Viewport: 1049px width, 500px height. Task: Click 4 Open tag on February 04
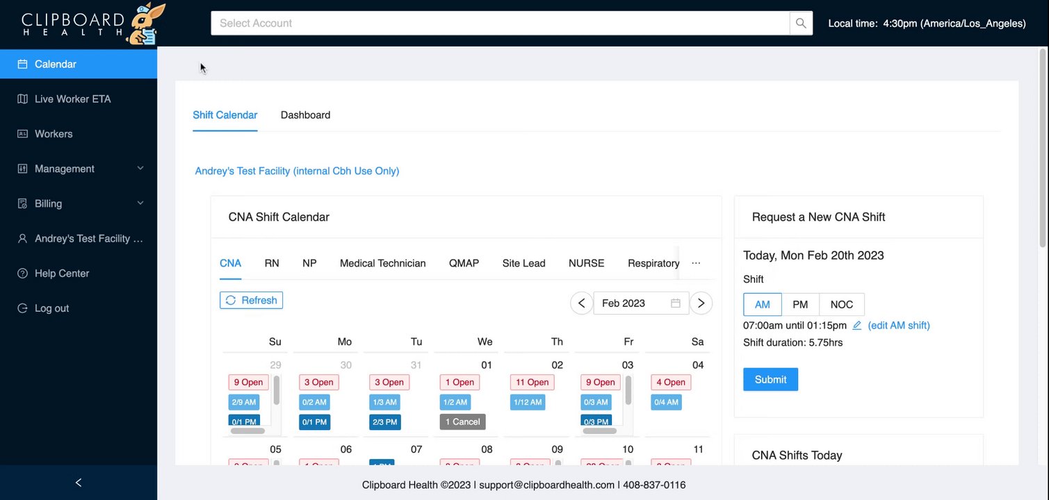coord(671,382)
